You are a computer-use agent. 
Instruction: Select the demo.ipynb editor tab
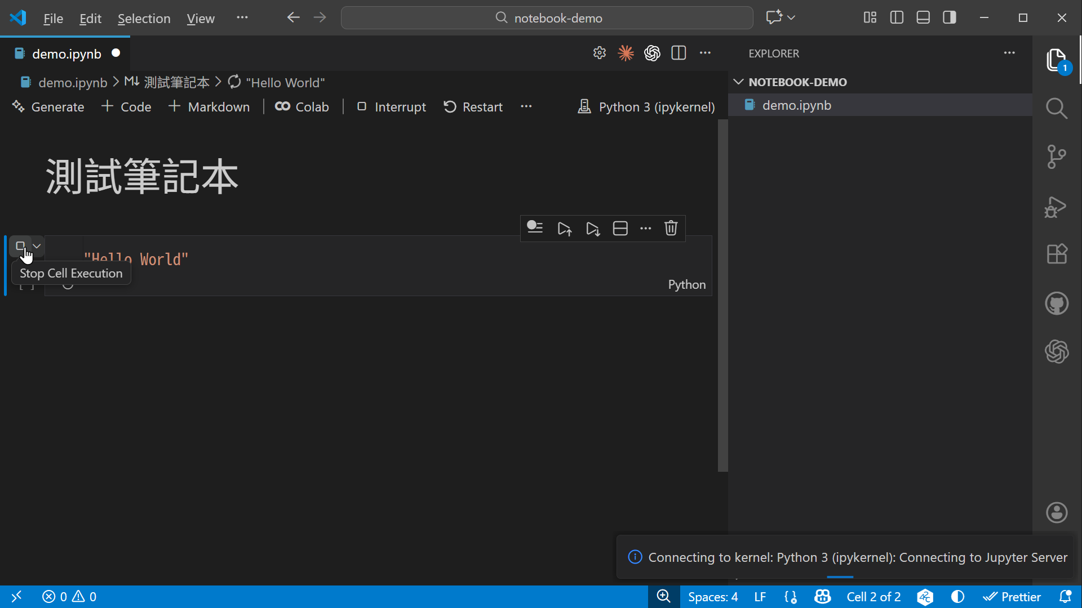pos(65,53)
